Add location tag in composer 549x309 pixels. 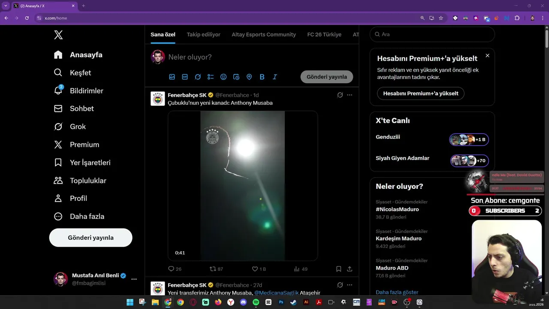249,77
